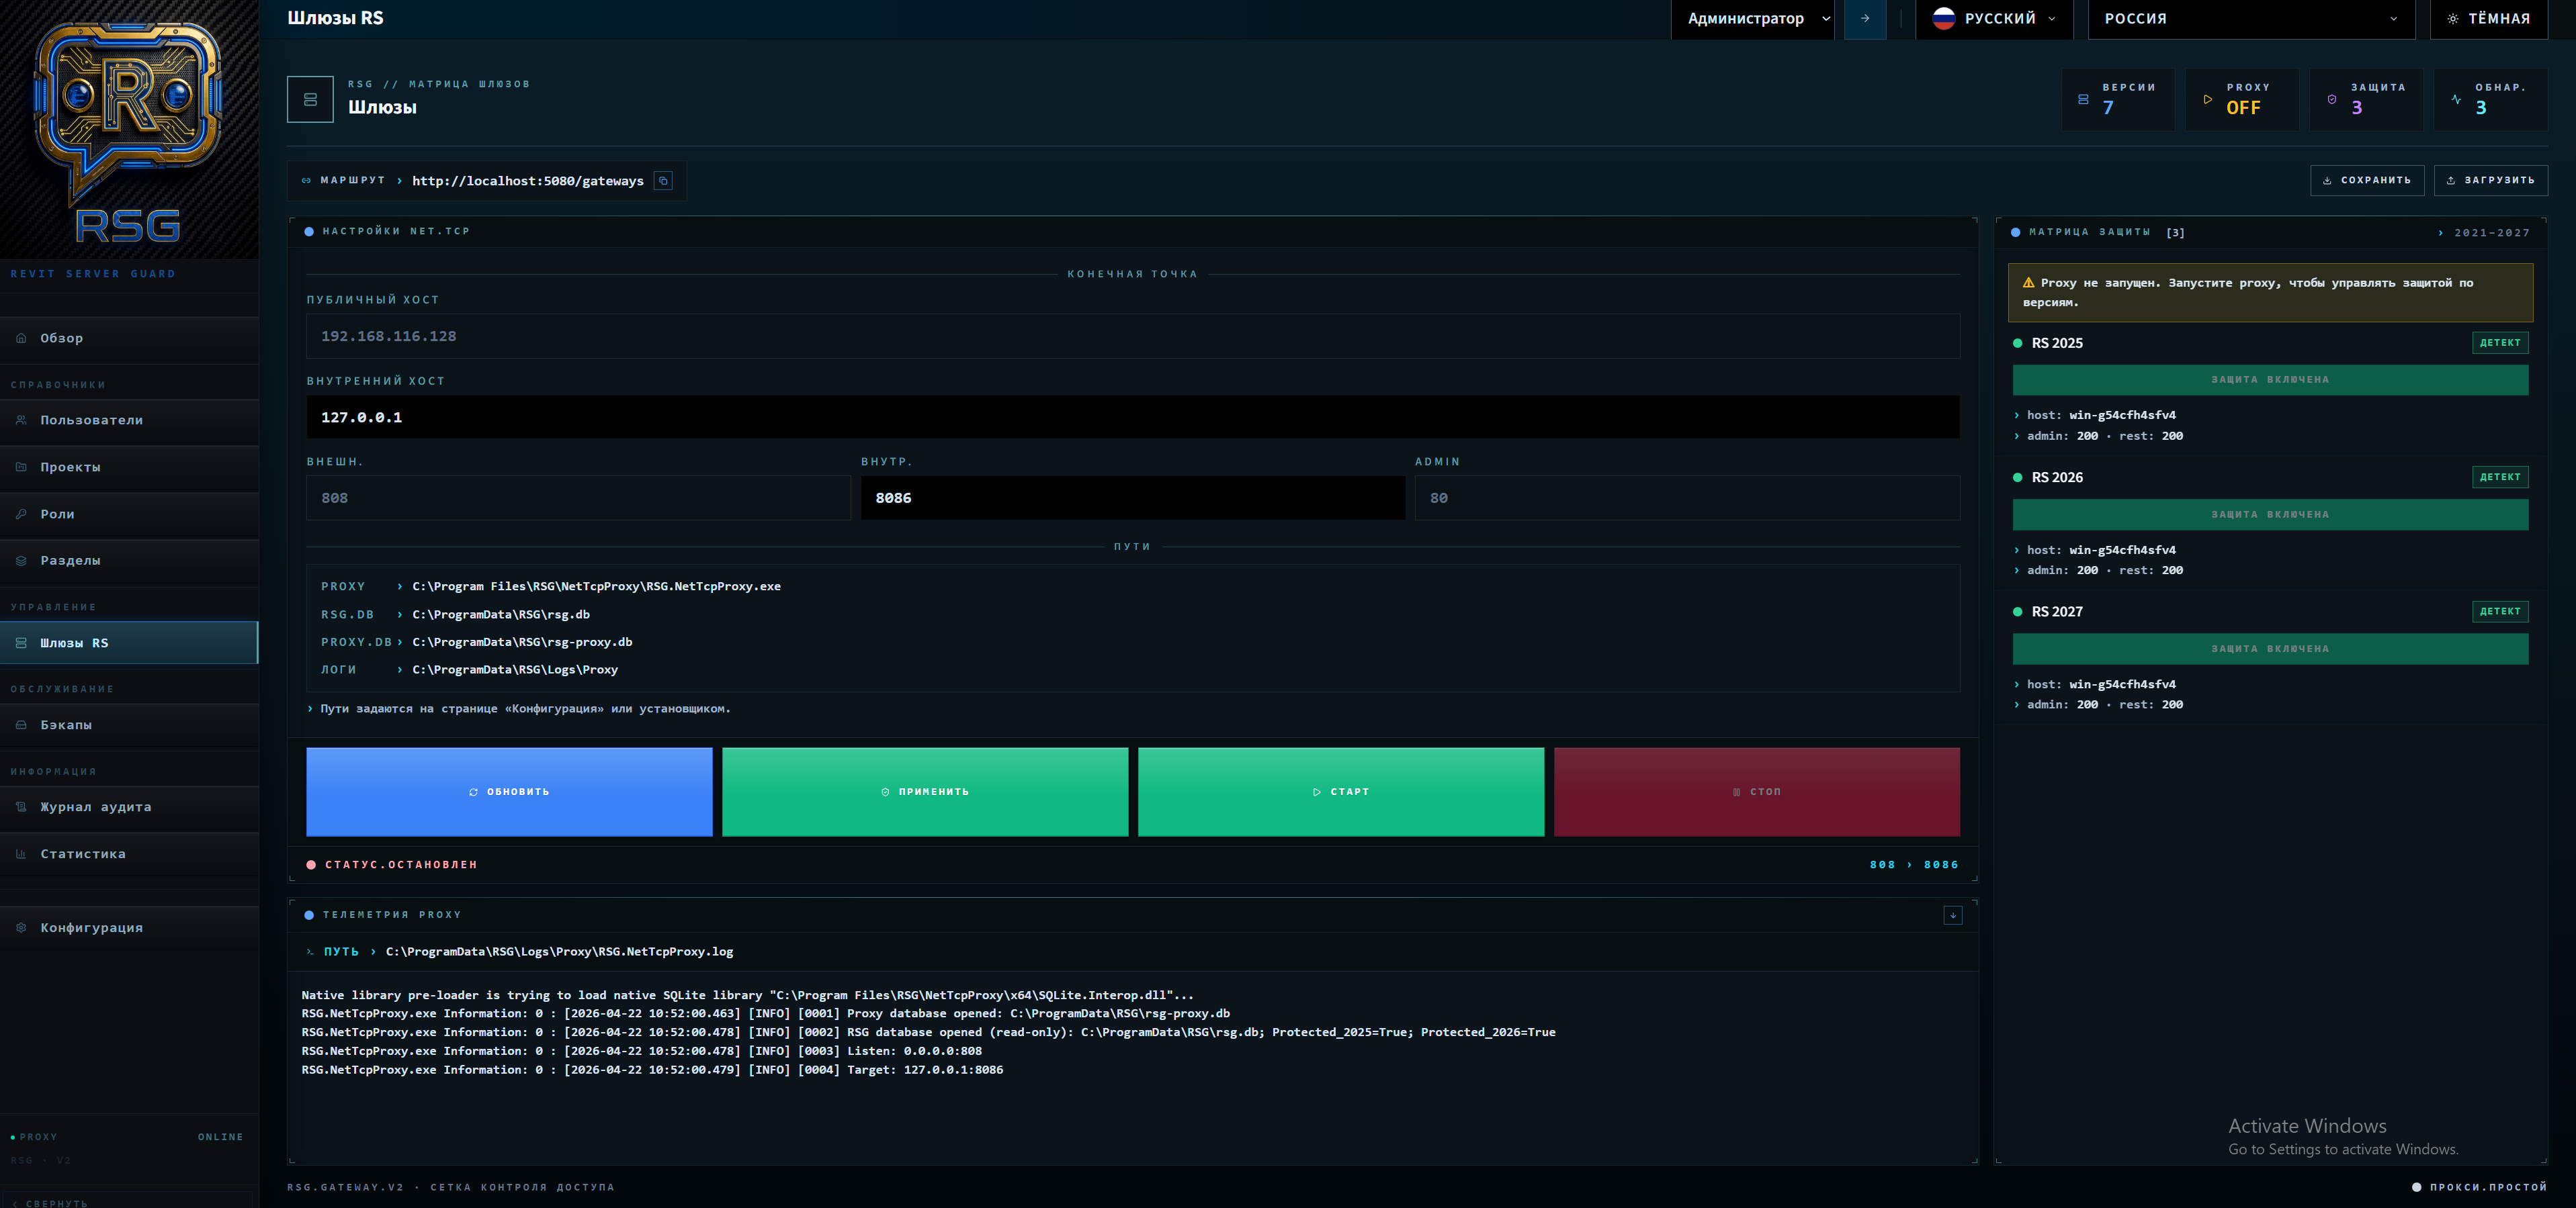Viewport: 2576px width, 1208px height.
Task: Select the Пользователи sidebar icon
Action: pos(22,420)
